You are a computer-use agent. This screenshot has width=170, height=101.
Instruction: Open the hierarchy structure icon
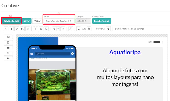pyautogui.click(x=71, y=29)
